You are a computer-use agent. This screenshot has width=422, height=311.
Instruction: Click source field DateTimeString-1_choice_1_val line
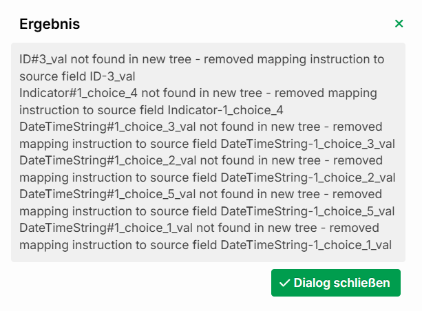pos(205,245)
